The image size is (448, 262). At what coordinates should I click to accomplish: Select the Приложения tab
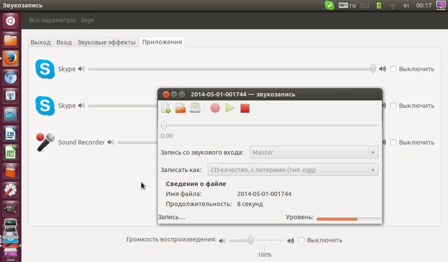[162, 42]
